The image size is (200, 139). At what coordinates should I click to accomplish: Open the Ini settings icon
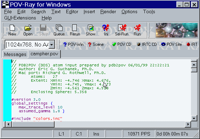pyautogui.click(x=106, y=30)
